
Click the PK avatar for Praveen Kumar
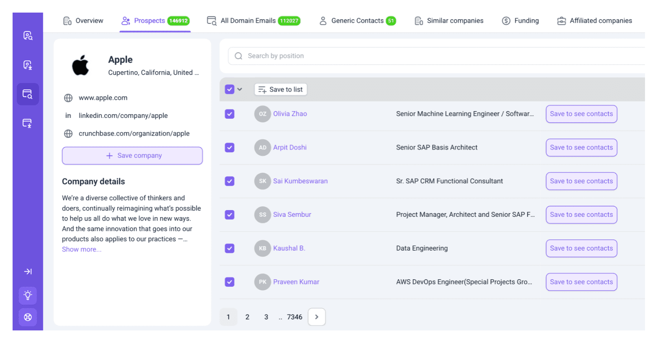click(x=262, y=282)
